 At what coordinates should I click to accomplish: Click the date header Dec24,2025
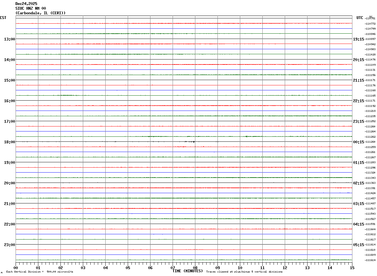(x=26, y=4)
